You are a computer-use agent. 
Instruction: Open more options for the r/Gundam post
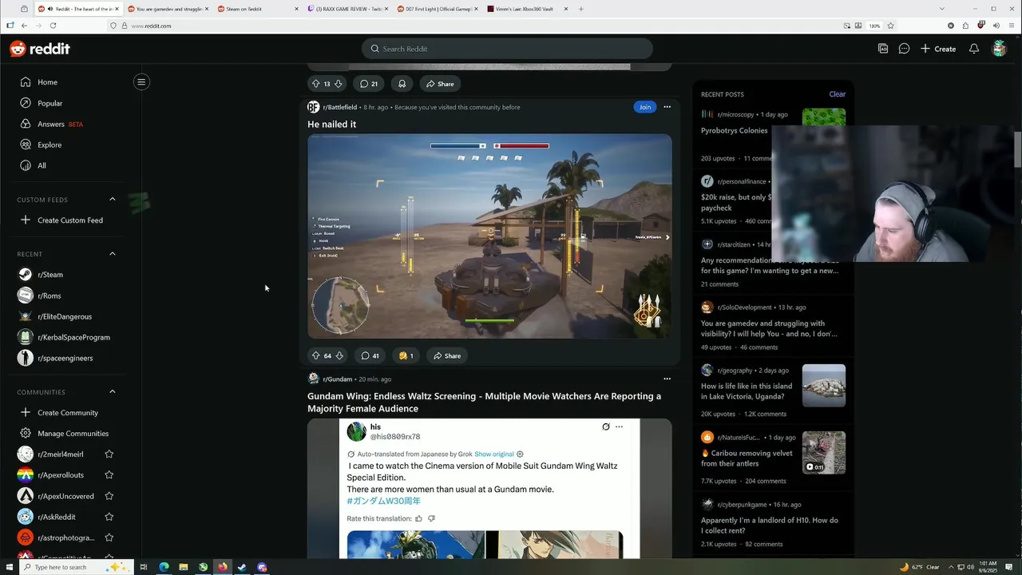[x=667, y=379]
